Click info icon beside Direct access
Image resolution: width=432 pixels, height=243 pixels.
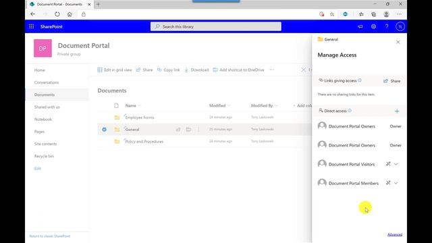tap(350, 111)
